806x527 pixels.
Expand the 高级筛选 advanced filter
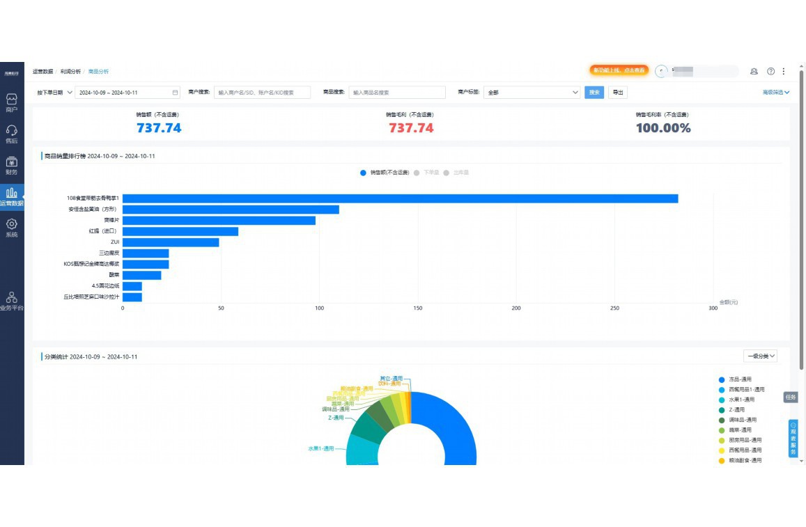pos(775,92)
